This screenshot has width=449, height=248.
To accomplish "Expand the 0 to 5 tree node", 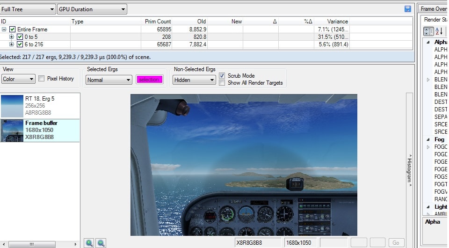I will 12,37.
